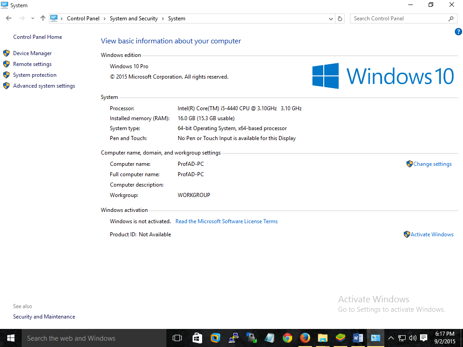The image size is (463, 347).
Task: Go to Control Panel Home
Action: tap(38, 37)
